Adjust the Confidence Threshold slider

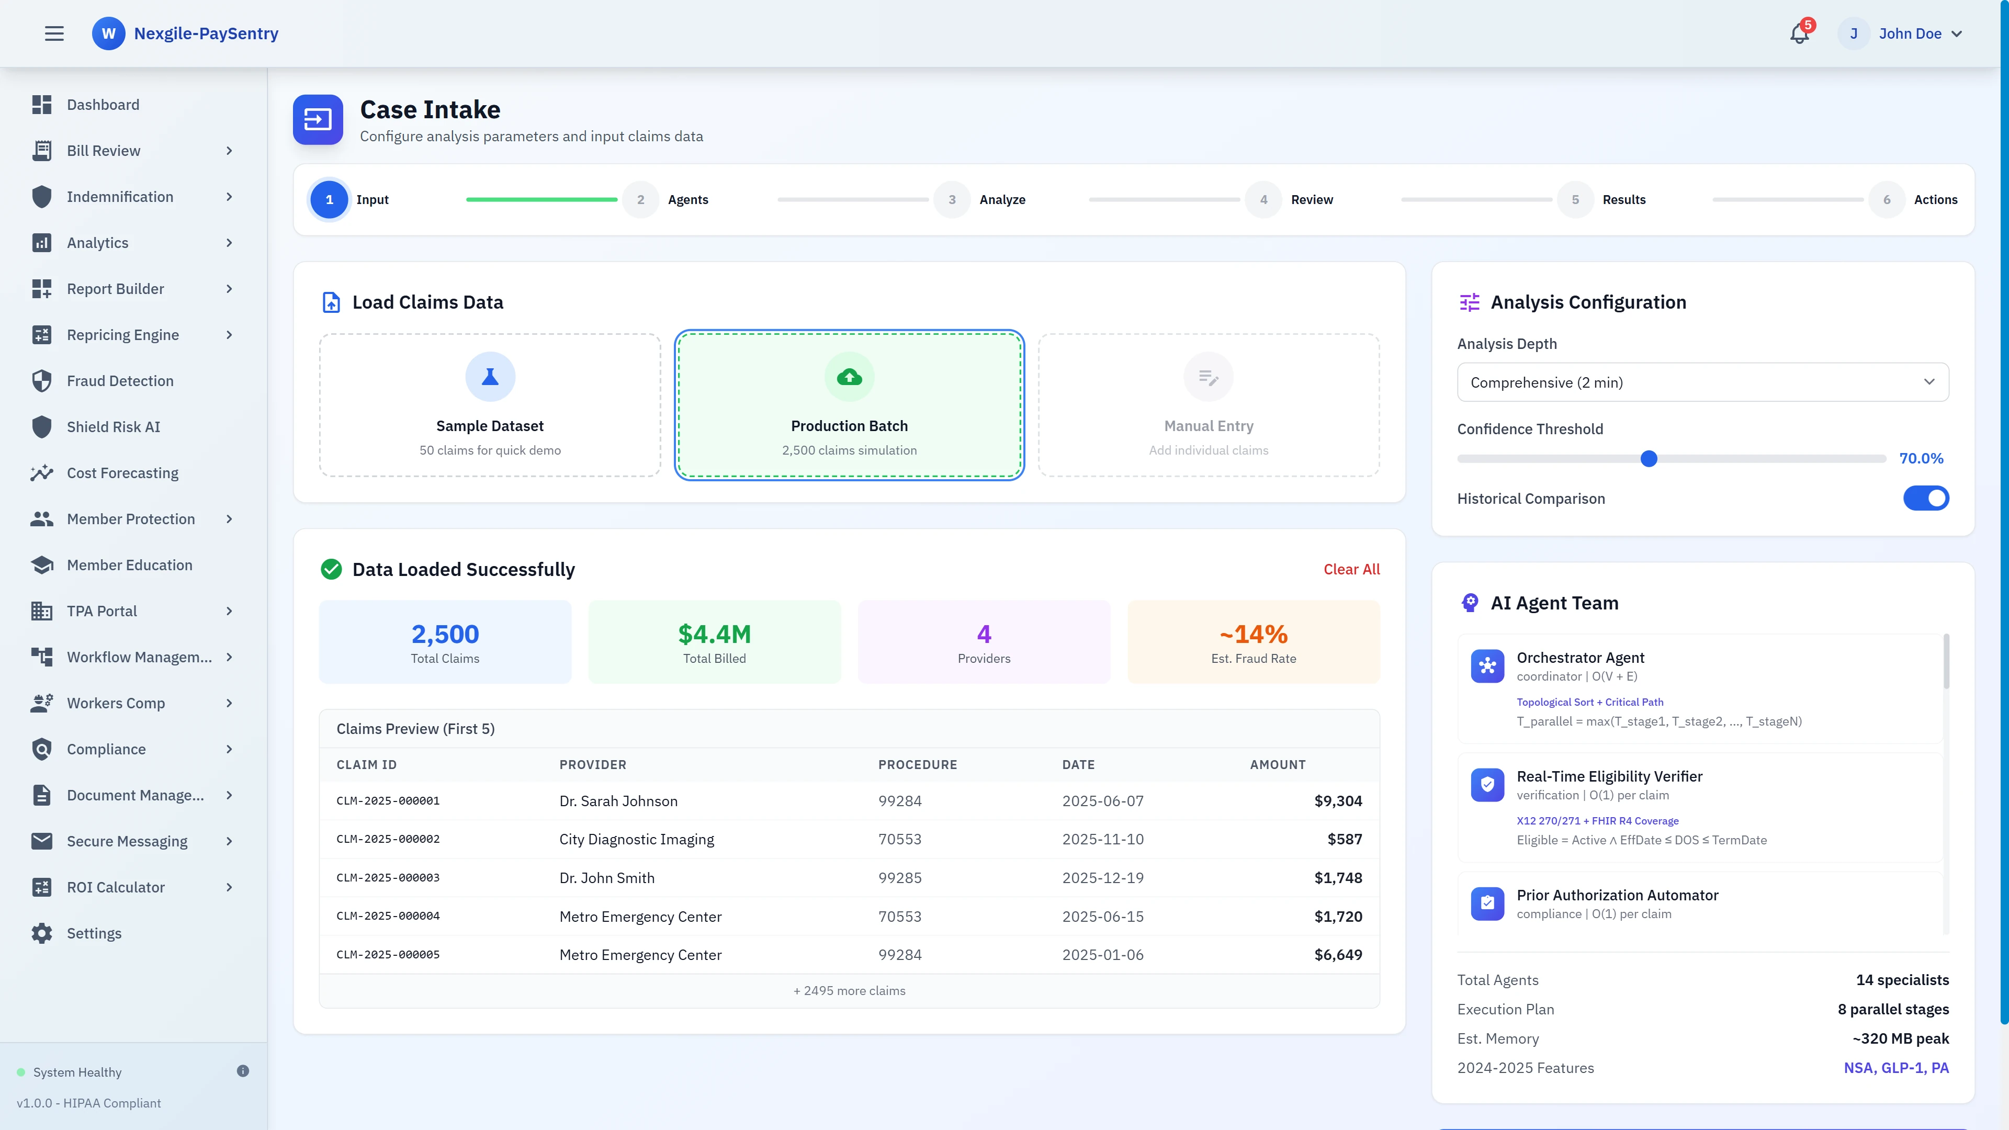click(1649, 459)
